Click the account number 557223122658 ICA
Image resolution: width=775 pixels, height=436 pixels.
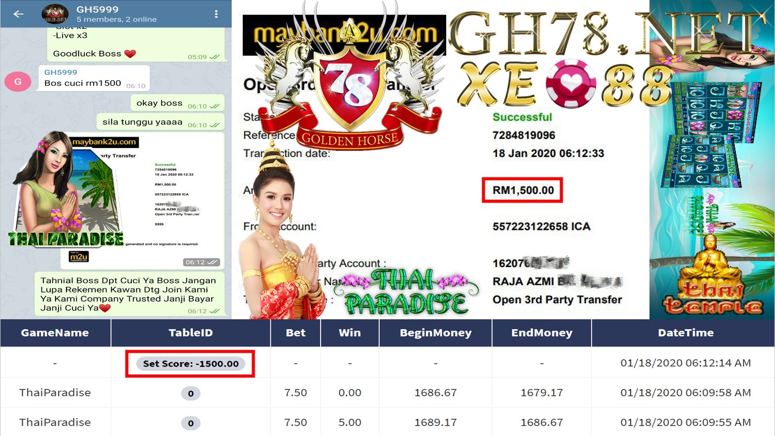[x=541, y=227]
